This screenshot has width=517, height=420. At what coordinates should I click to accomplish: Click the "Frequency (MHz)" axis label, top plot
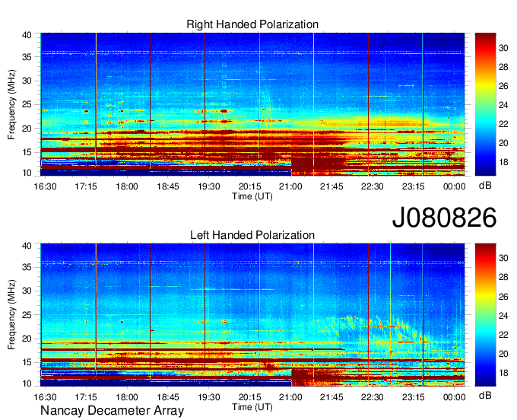(x=11, y=104)
